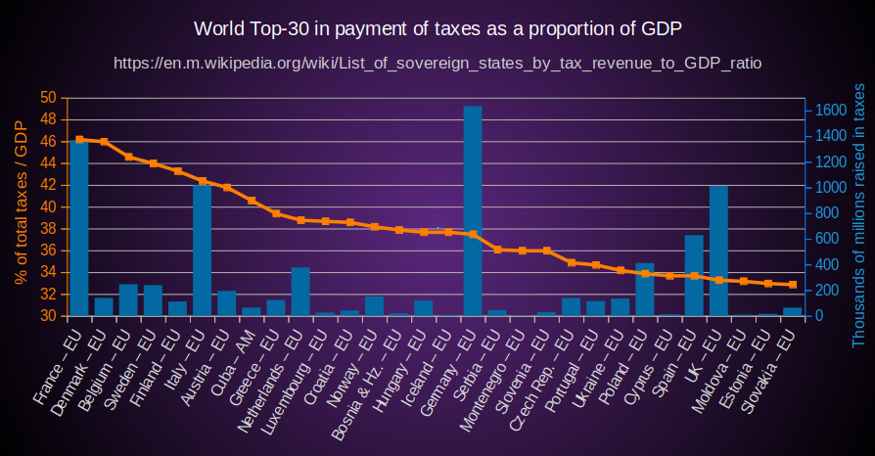Click the orange line marker above Slovakia
This screenshot has height=456, width=875.
click(793, 285)
